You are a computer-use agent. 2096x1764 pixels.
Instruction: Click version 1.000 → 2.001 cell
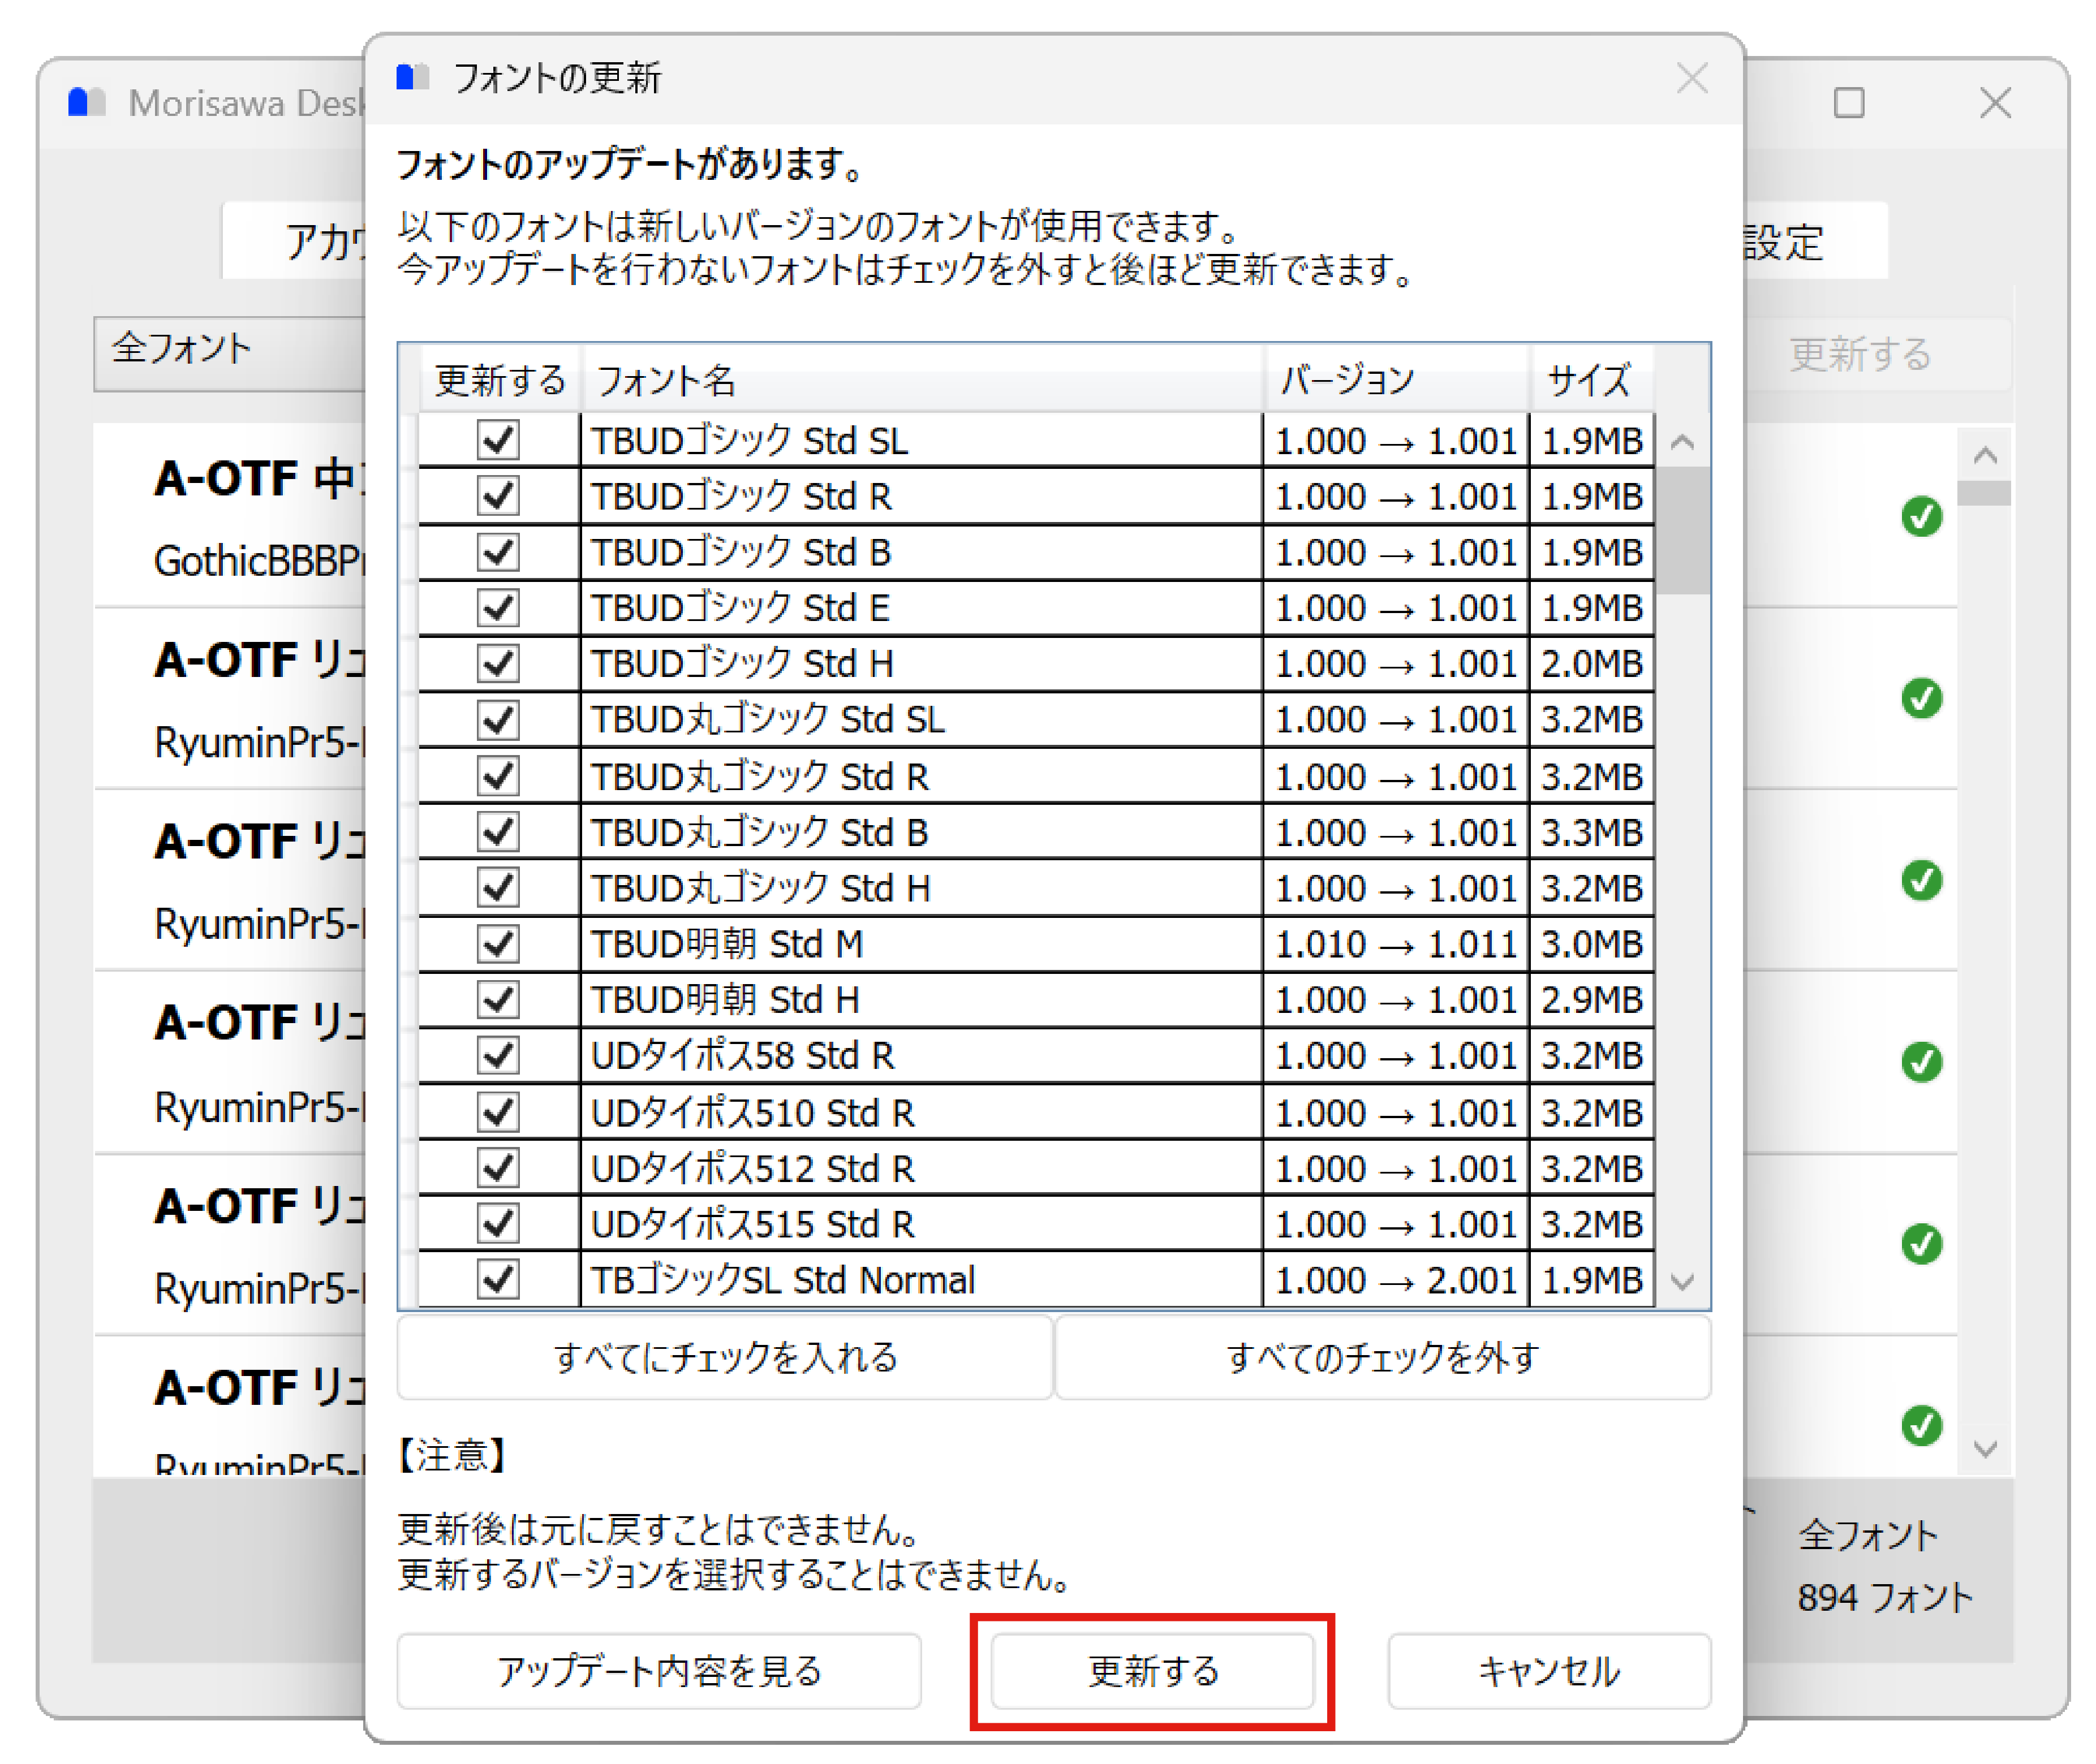point(1397,1280)
